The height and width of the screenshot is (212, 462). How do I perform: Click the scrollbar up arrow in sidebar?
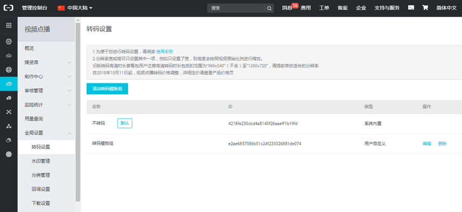pyautogui.click(x=78, y=20)
